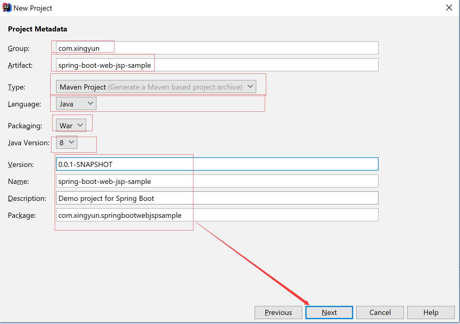The image size is (460, 324).
Task: Click the Version label
Action: pyautogui.click(x=21, y=165)
